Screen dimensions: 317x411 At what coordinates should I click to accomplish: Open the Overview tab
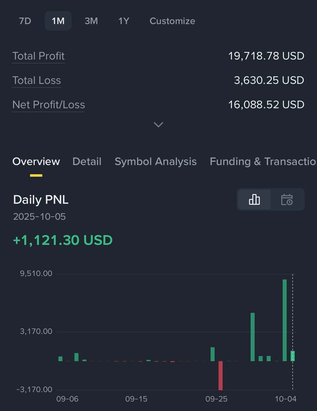(x=36, y=162)
